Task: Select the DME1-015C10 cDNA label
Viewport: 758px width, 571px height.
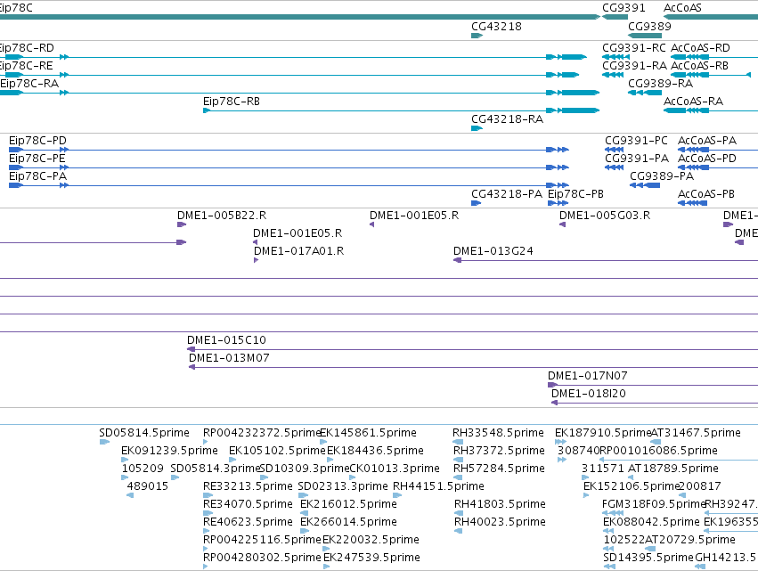Action: [x=226, y=340]
